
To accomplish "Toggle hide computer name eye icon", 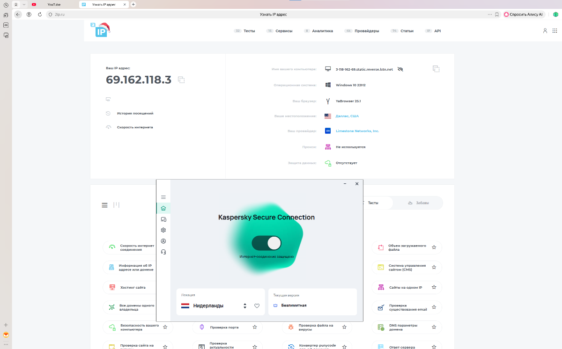I will pos(400,69).
